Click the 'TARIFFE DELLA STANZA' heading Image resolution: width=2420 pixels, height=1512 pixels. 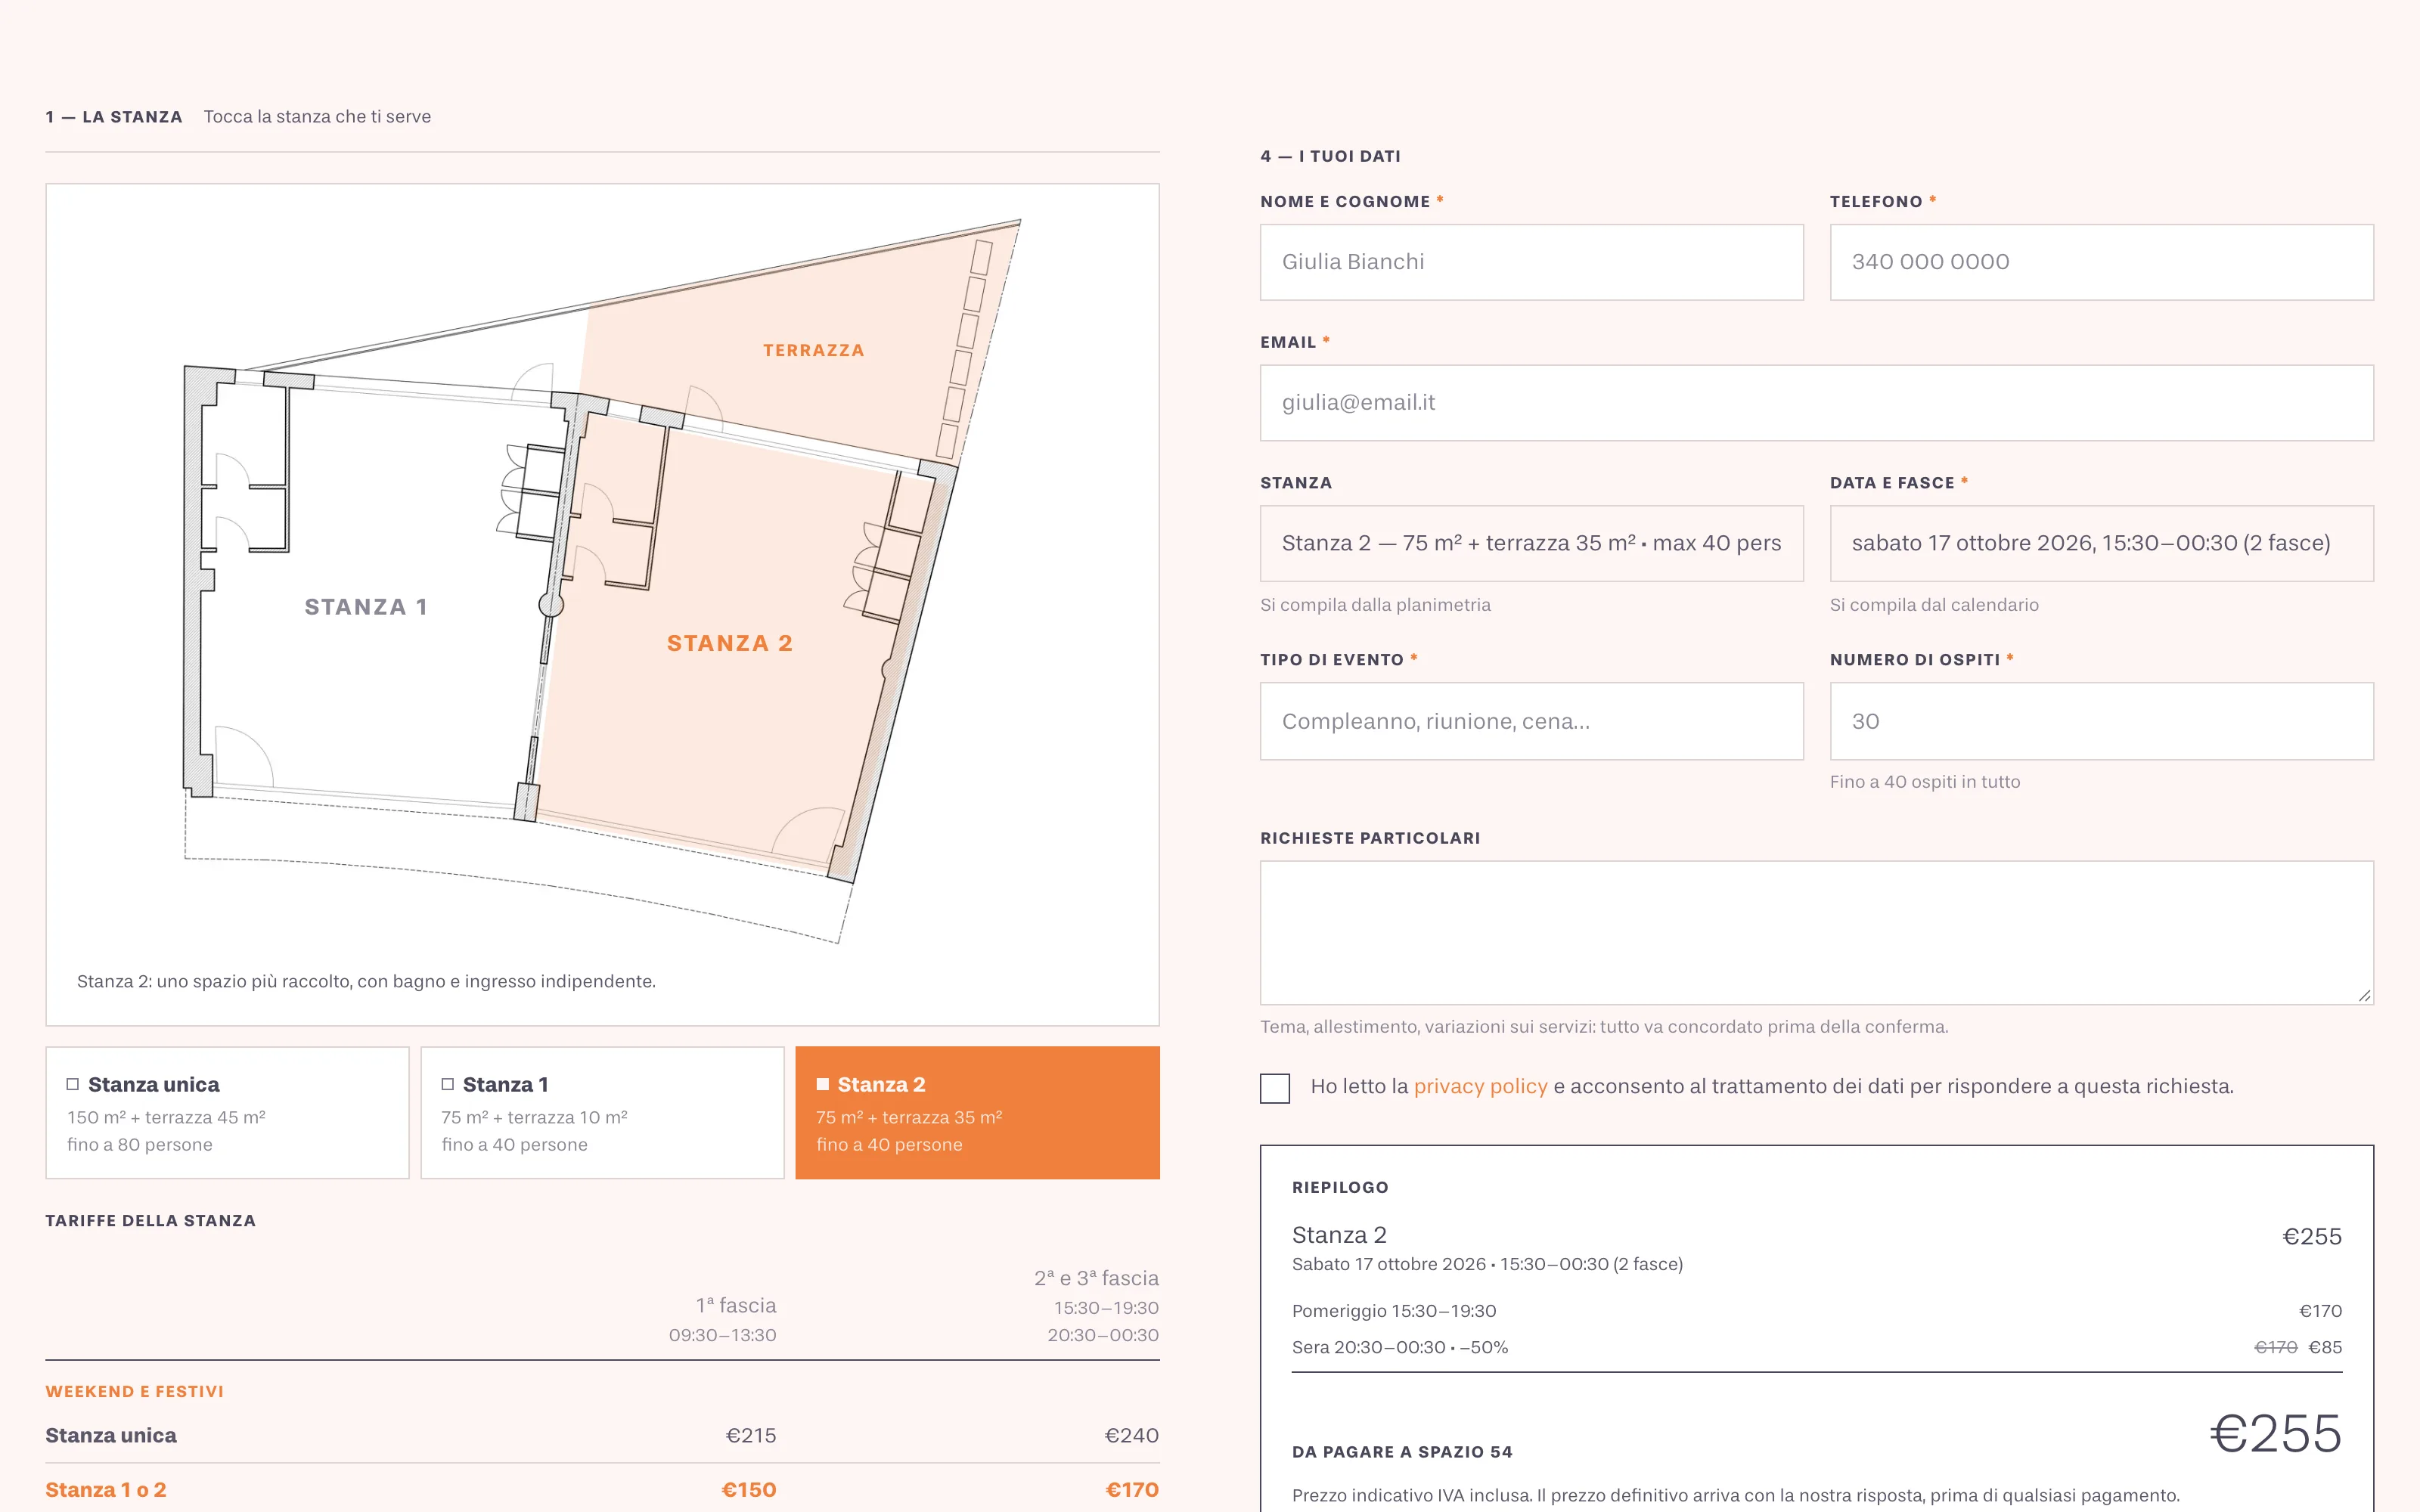pyautogui.click(x=151, y=1221)
